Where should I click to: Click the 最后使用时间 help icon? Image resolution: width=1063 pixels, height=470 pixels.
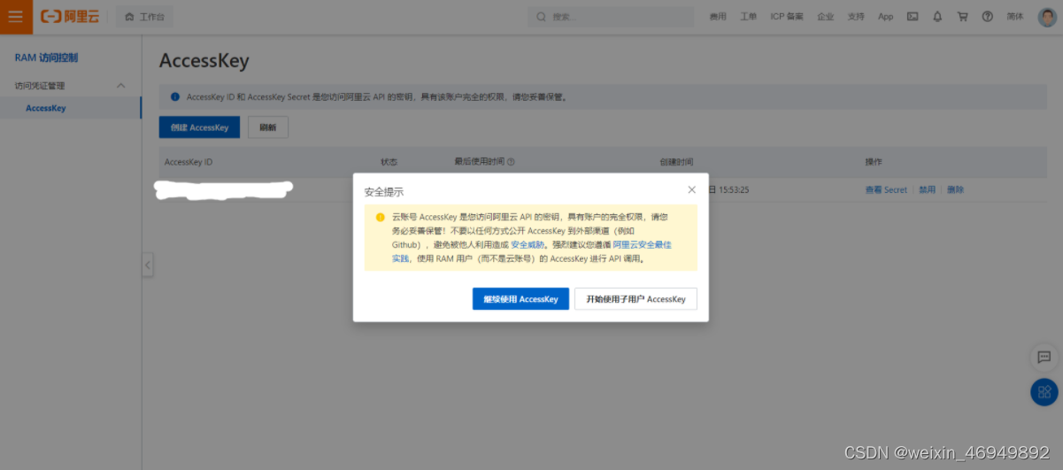click(x=511, y=162)
